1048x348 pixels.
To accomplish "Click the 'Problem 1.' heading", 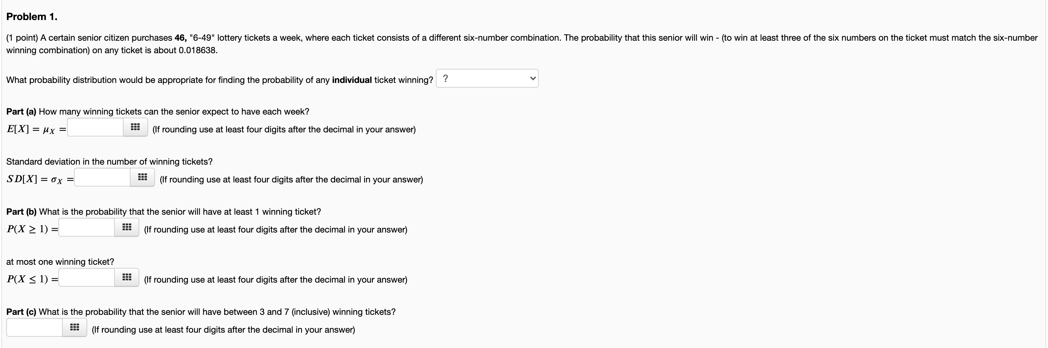I will [x=32, y=17].
